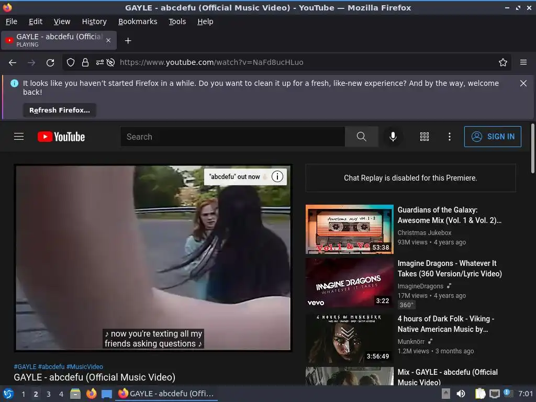This screenshot has height=402, width=536.
Task: Click the YouTube search magnifier button
Action: [x=361, y=137]
